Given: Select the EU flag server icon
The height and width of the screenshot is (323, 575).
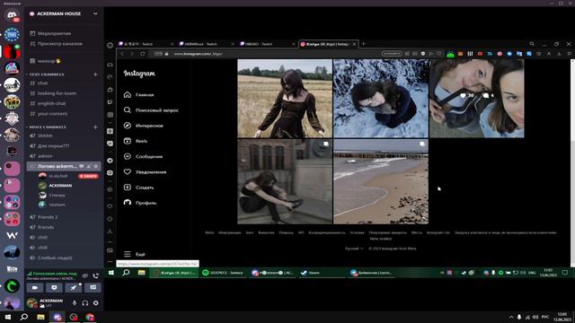Looking at the screenshot, I should coord(12,35).
